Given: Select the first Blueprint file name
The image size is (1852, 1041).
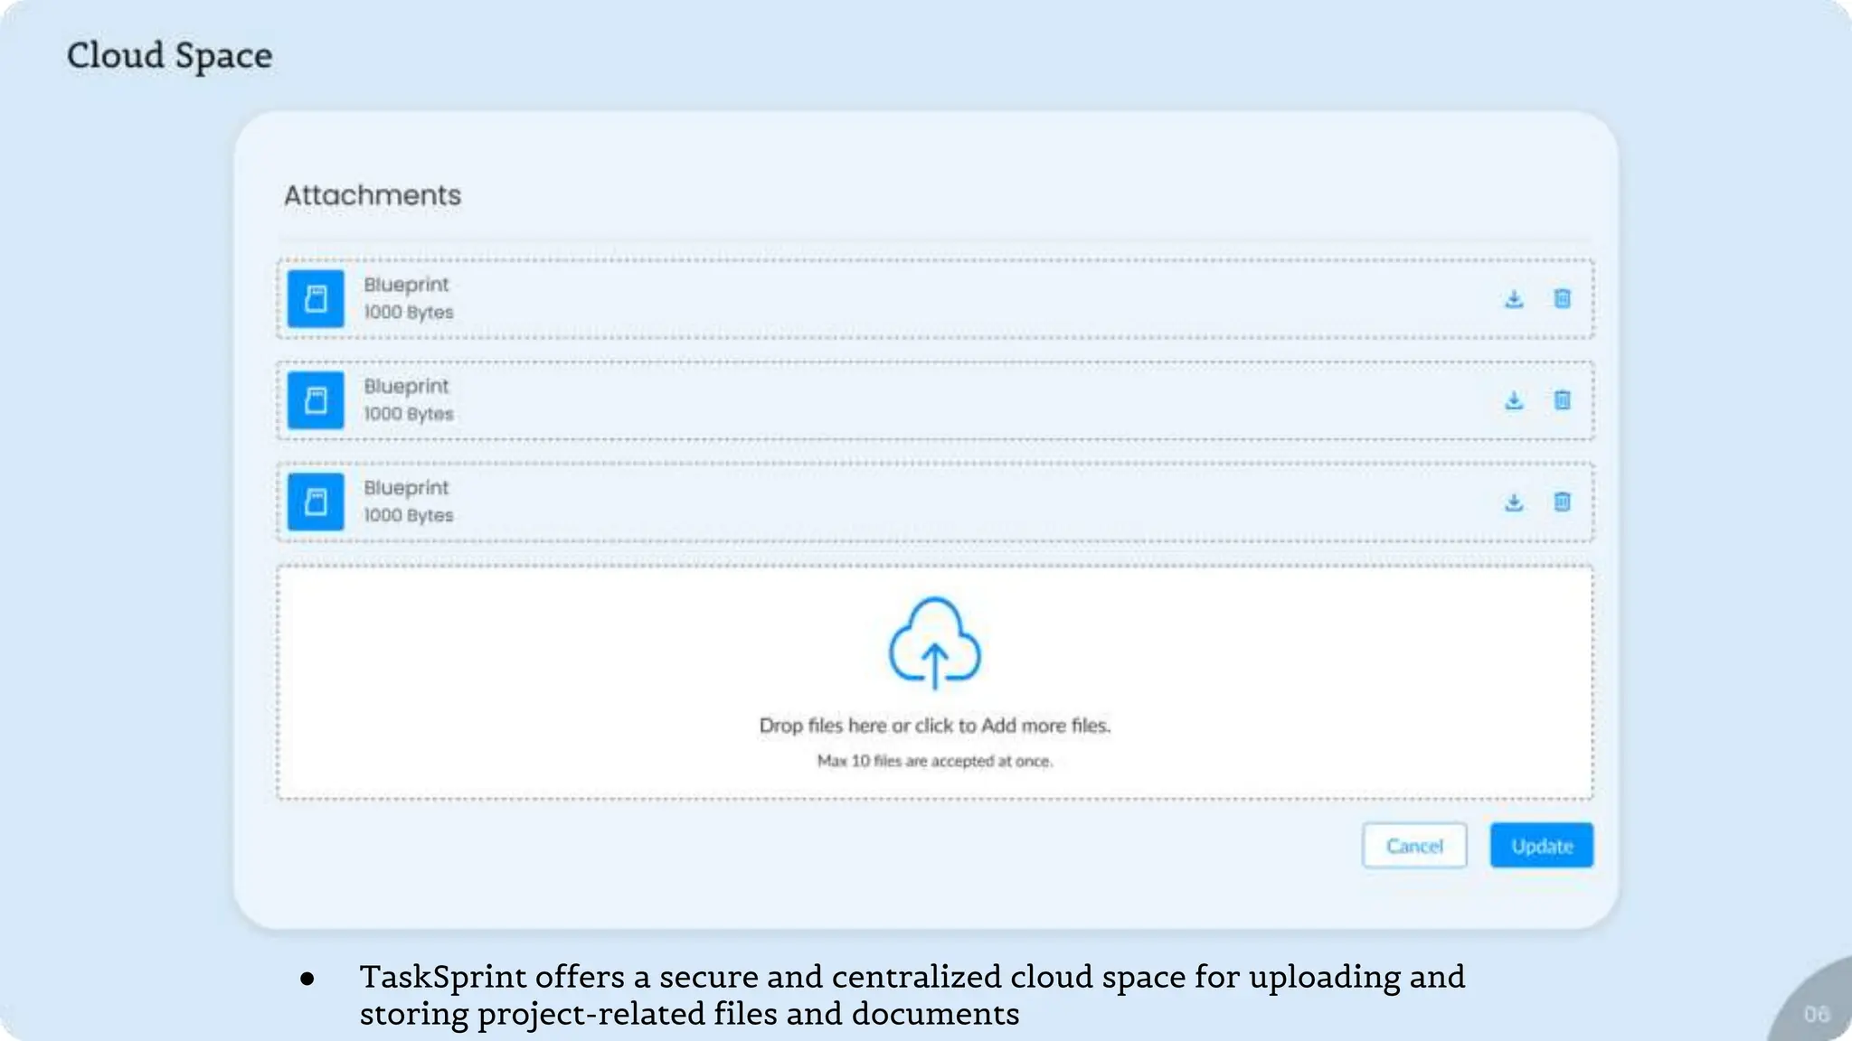Looking at the screenshot, I should click(x=406, y=285).
